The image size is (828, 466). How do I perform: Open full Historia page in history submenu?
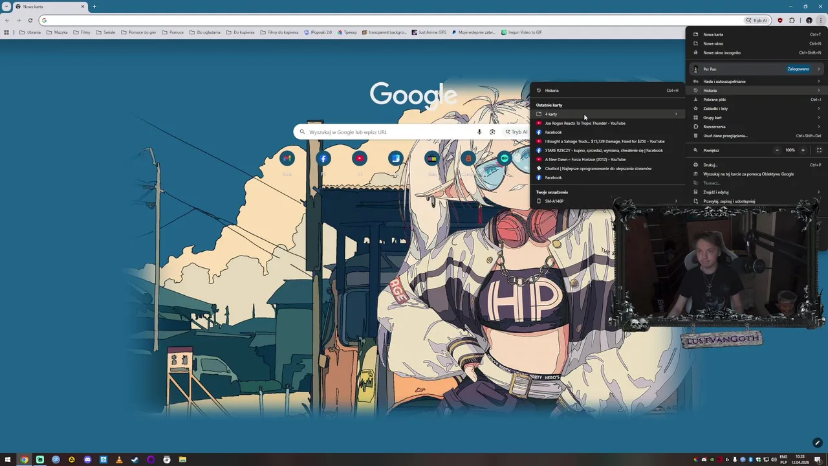click(x=607, y=91)
